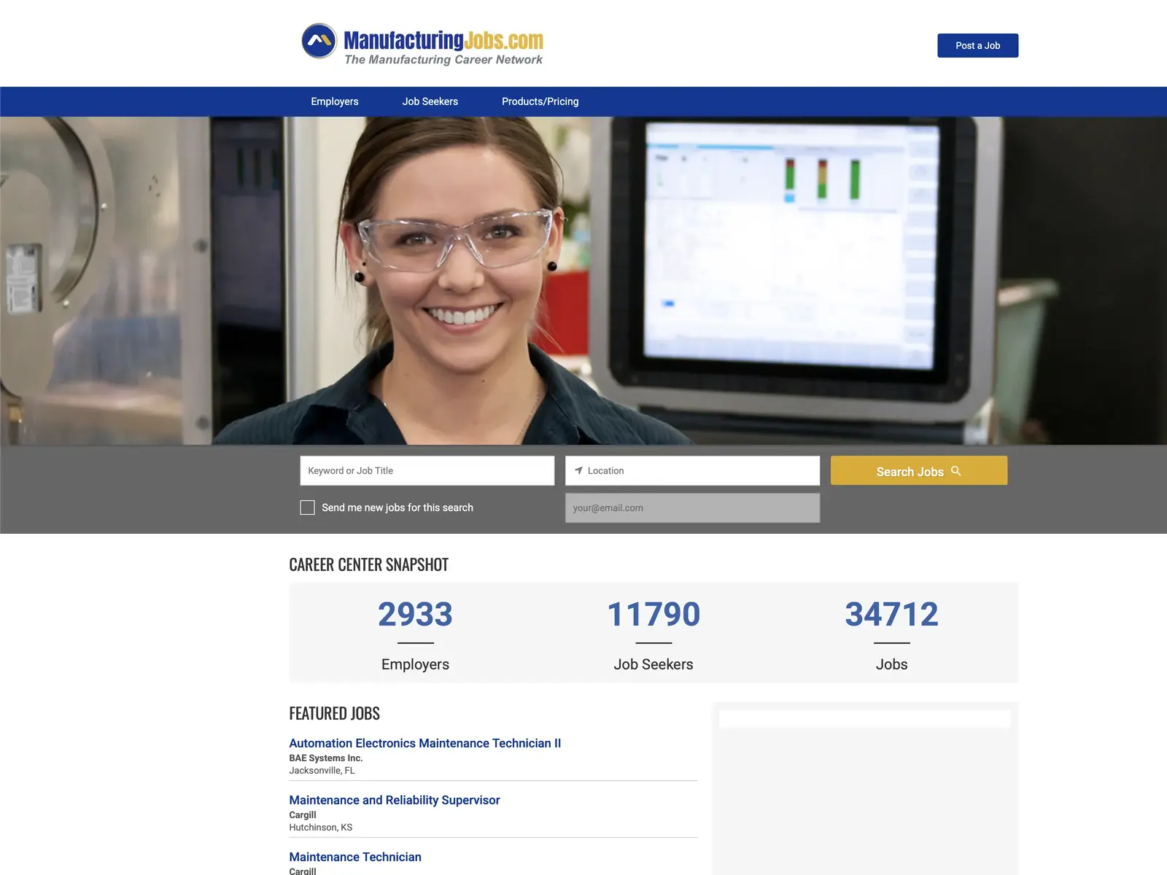Click the ManufacturingJobs.com logo

click(x=422, y=44)
